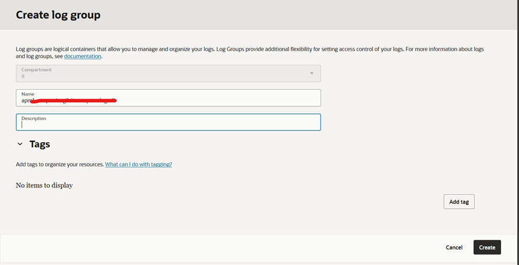Click the 'Description' field label
This screenshot has width=519, height=265.
33,118
